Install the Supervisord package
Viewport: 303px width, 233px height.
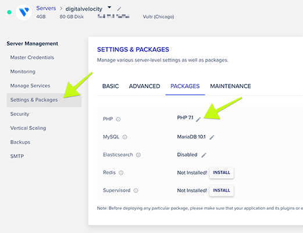(222, 190)
